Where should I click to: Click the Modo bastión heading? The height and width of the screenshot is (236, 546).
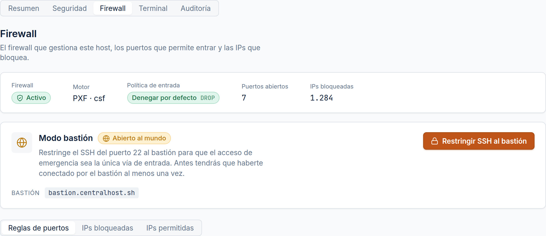66,138
